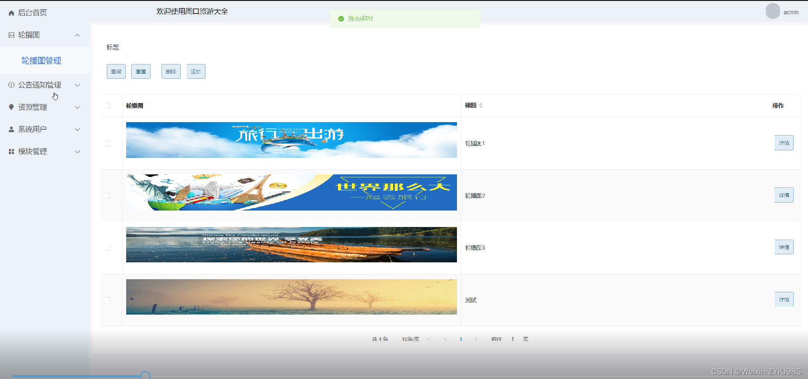This screenshot has height=379, width=808.
Task: Toggle the select-all header checkbox
Action: 107,106
